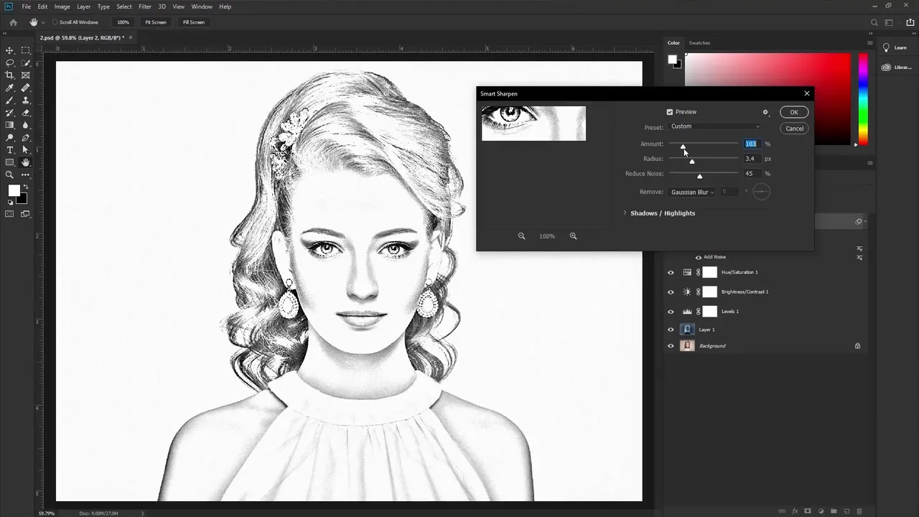The height and width of the screenshot is (517, 919).
Task: Select the Crop tool
Action: [x=10, y=75]
